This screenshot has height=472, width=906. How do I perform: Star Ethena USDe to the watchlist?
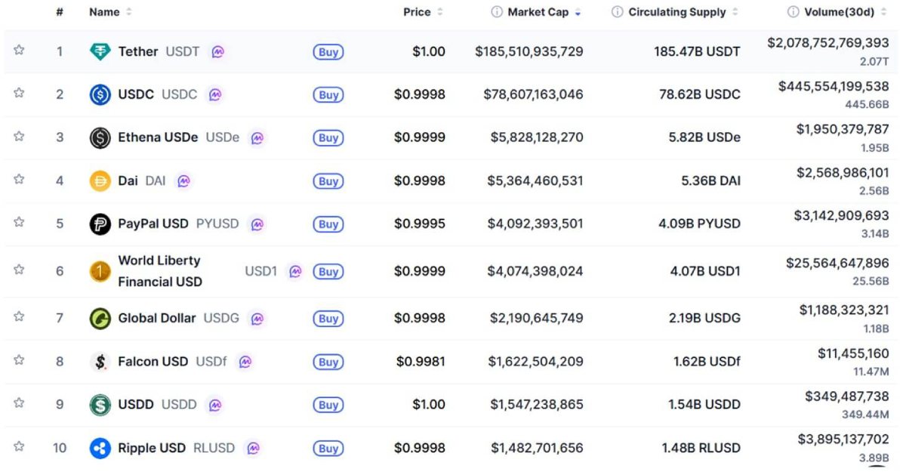[19, 137]
